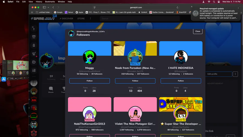Follow Noob from Forsaken
Viewport: 243px width, 137px height.
pyautogui.click(x=135, y=81)
